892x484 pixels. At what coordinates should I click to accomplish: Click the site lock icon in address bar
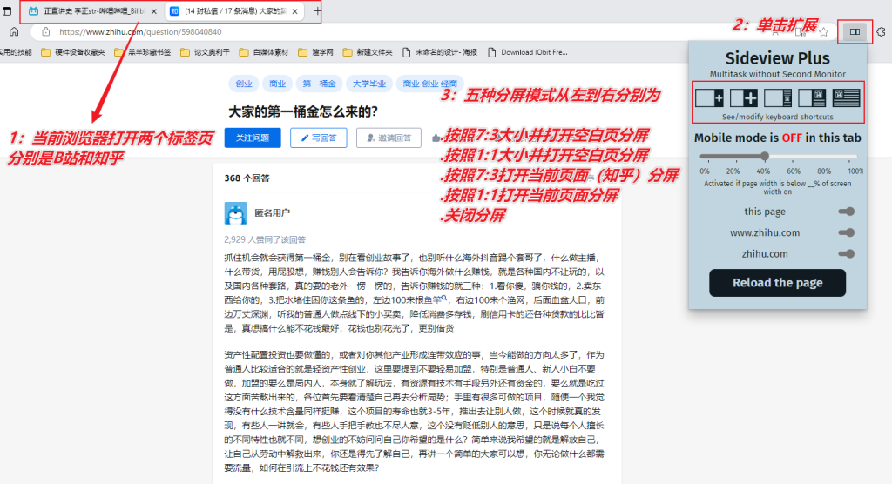click(45, 32)
